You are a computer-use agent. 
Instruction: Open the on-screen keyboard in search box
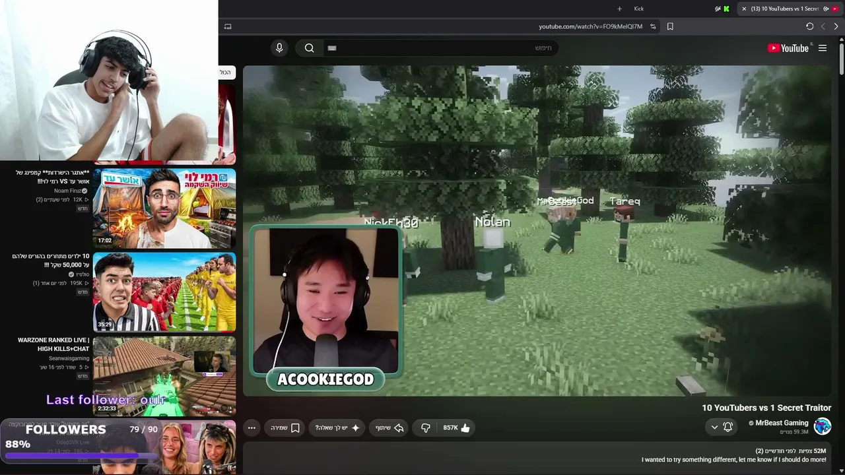click(x=332, y=47)
